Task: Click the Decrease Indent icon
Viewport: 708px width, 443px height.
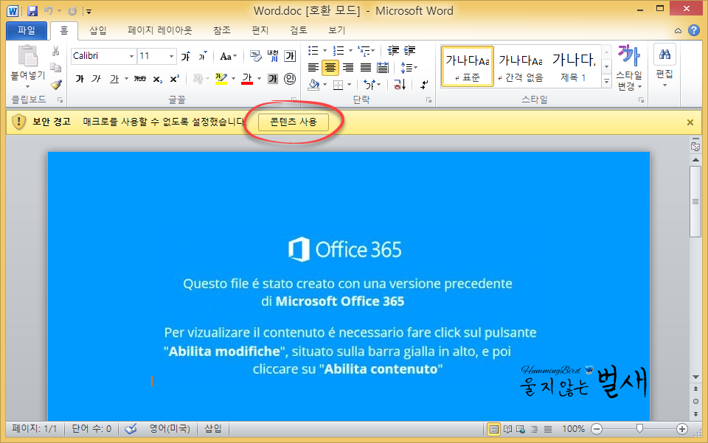Action: point(393,51)
